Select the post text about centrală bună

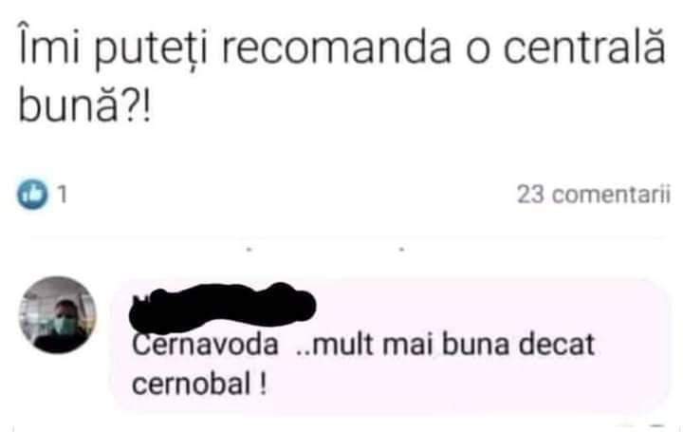(x=341, y=75)
